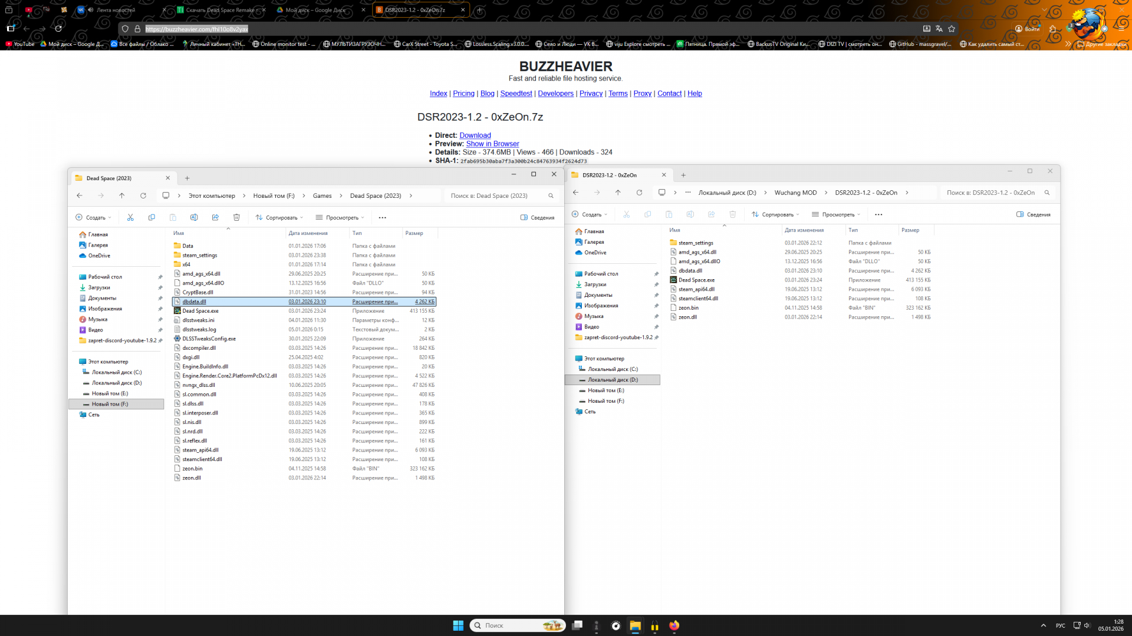The image size is (1132, 636).
Task: Switch to Мой диск – Google Диск tab
Action: pos(315,10)
